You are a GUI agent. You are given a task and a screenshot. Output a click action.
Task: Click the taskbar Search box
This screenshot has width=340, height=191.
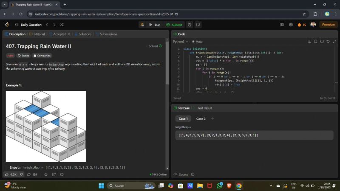pos(131,186)
